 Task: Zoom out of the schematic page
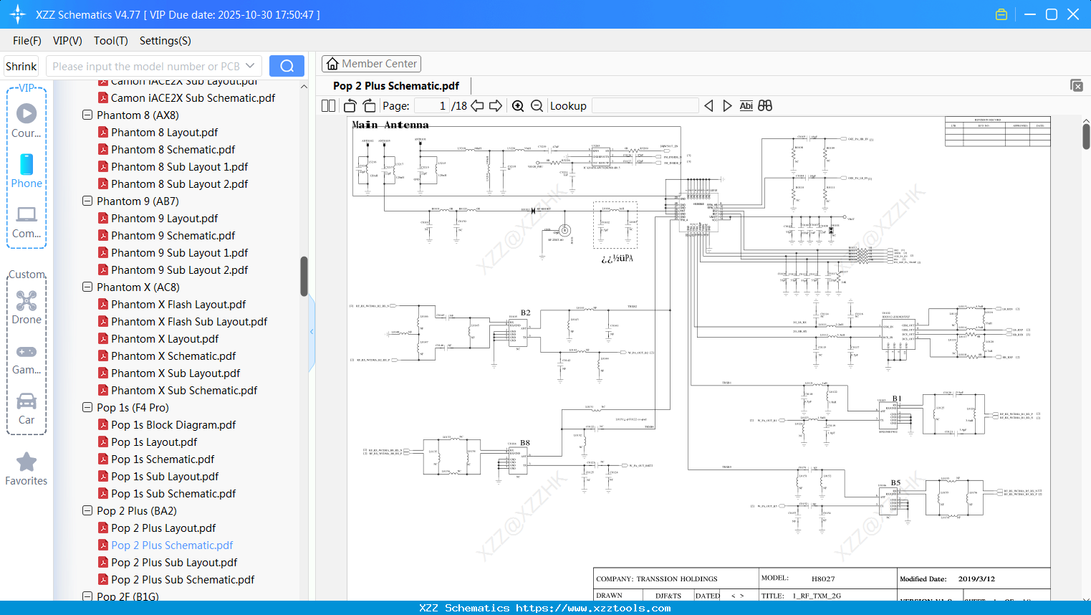(536, 105)
